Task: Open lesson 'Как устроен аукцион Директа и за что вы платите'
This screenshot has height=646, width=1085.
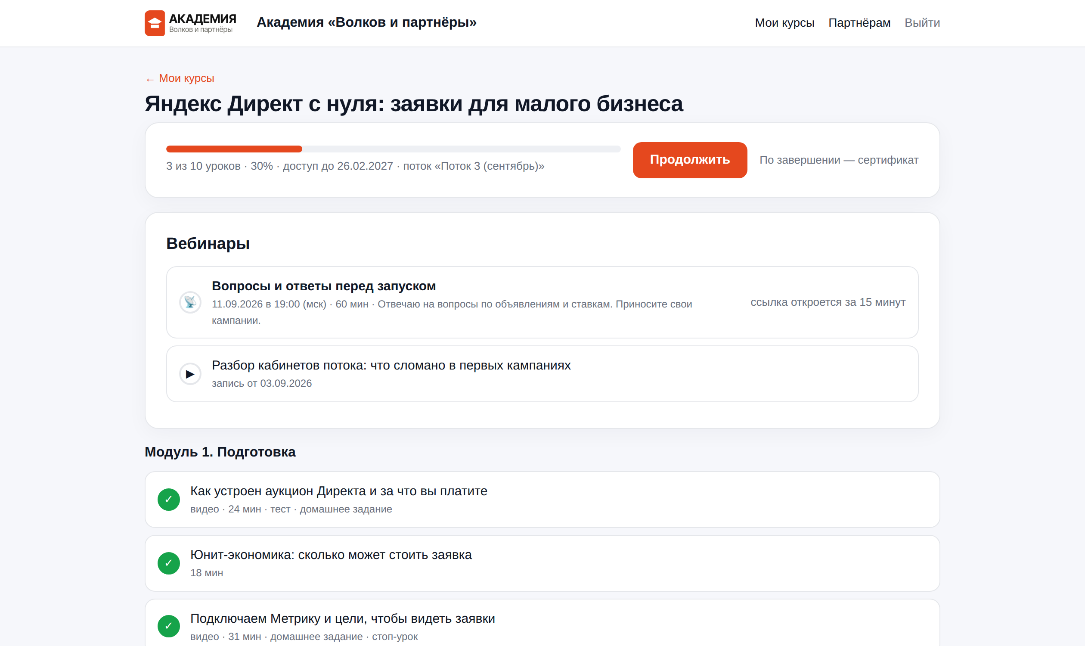Action: tap(338, 491)
